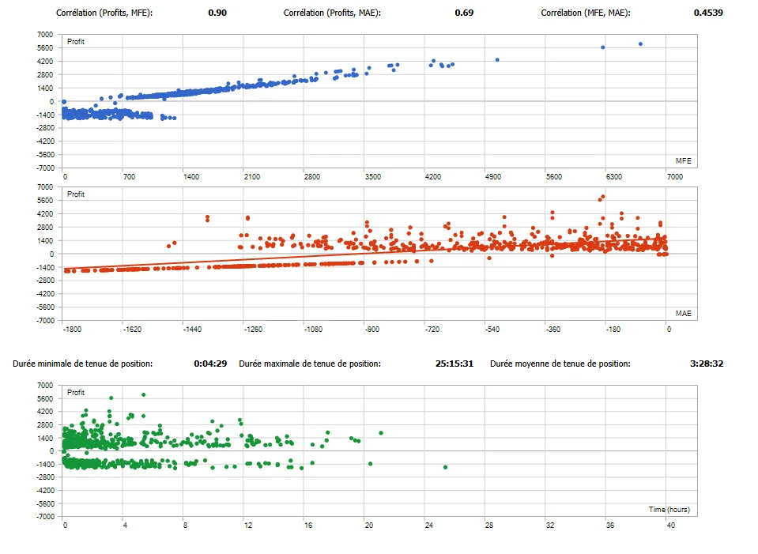Click the Profit label on the red MAE chart
This screenshot has width=758, height=554.
[x=75, y=194]
